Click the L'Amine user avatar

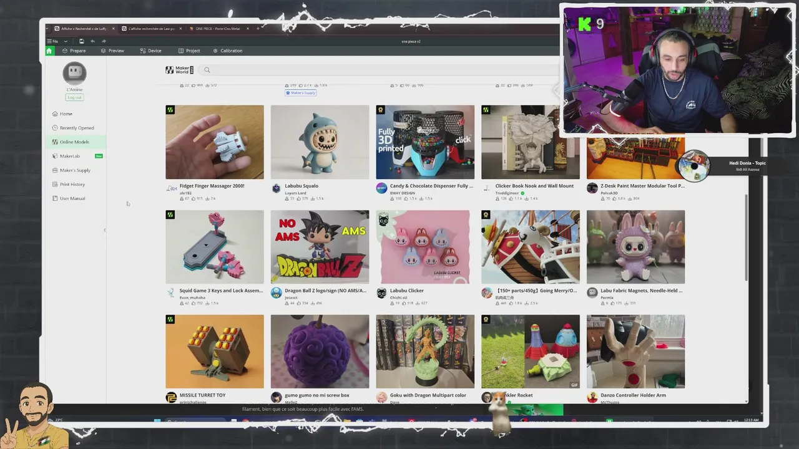pyautogui.click(x=74, y=73)
